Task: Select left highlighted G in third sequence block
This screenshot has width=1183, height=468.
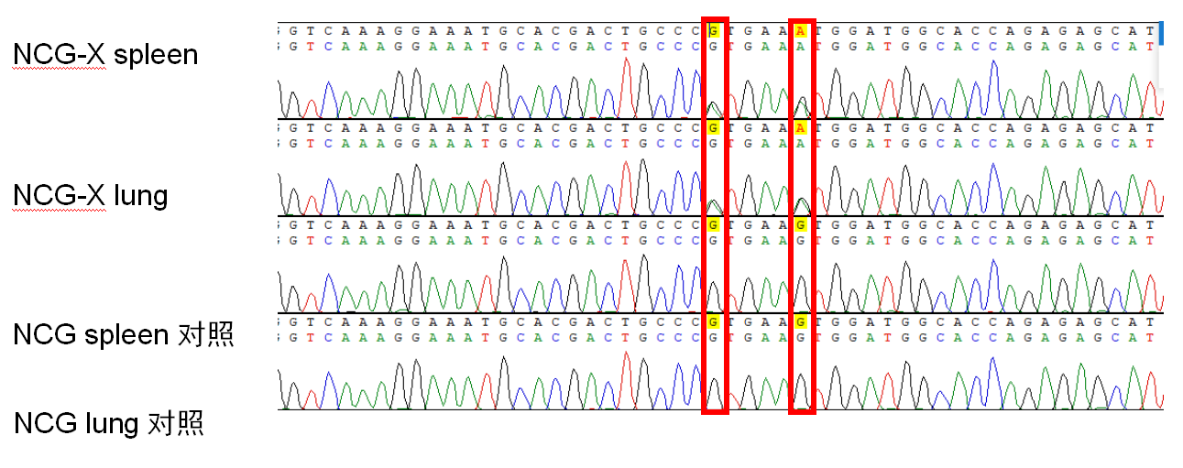Action: 713,224
